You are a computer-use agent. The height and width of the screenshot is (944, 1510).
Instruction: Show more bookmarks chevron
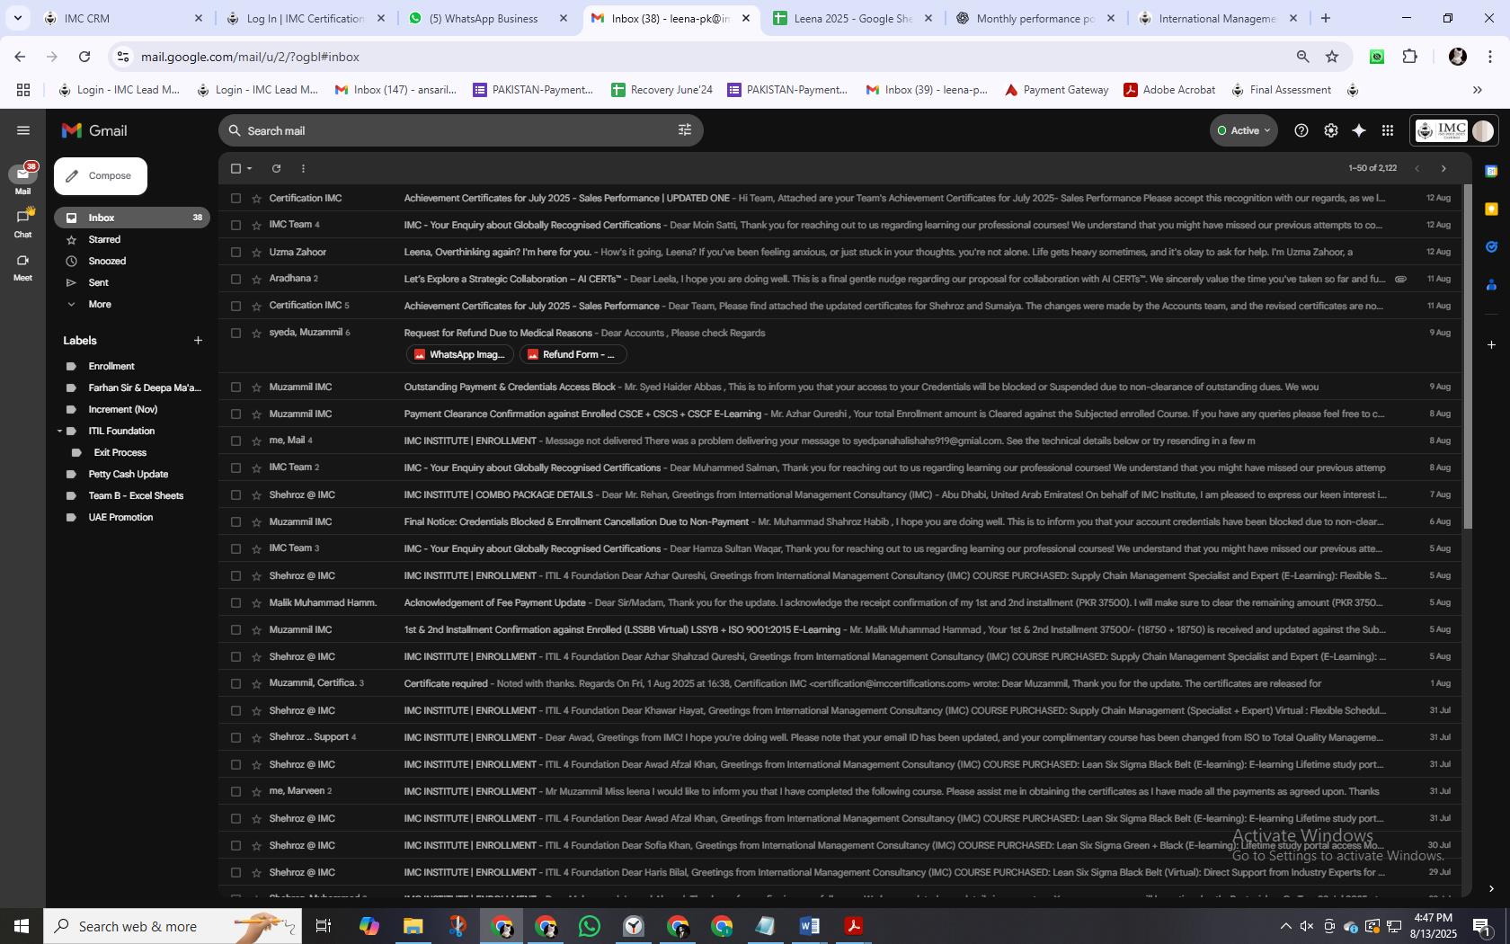(1477, 90)
